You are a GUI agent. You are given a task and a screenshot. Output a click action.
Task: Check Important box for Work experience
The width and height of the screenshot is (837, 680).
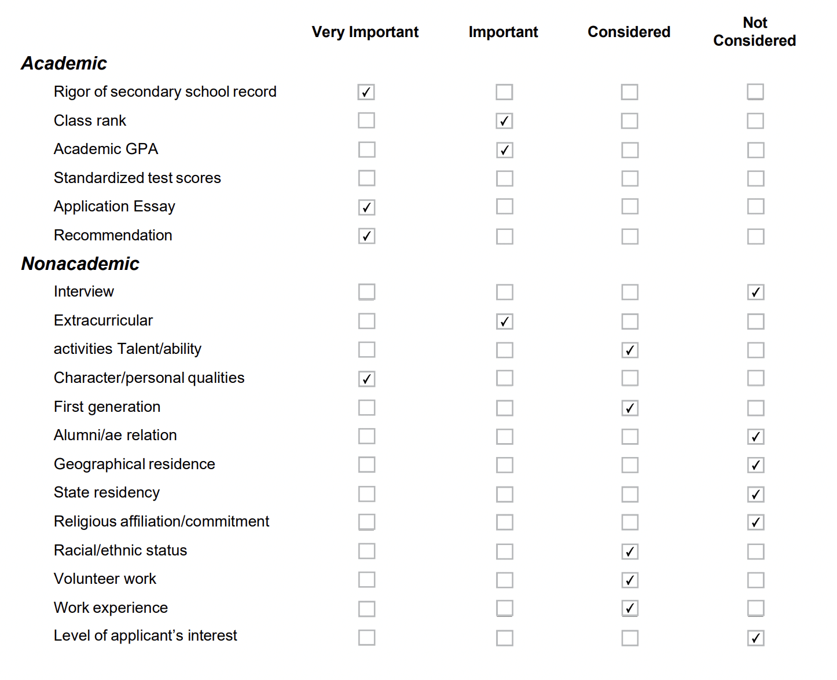(504, 608)
